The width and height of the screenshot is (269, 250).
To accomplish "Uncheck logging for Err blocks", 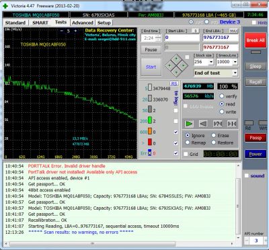I will (x=176, y=153).
